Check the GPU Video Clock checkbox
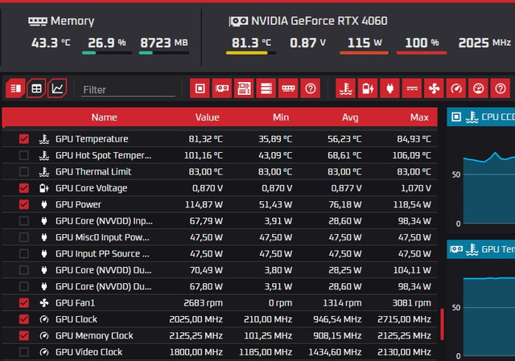515x361 pixels. (x=23, y=352)
